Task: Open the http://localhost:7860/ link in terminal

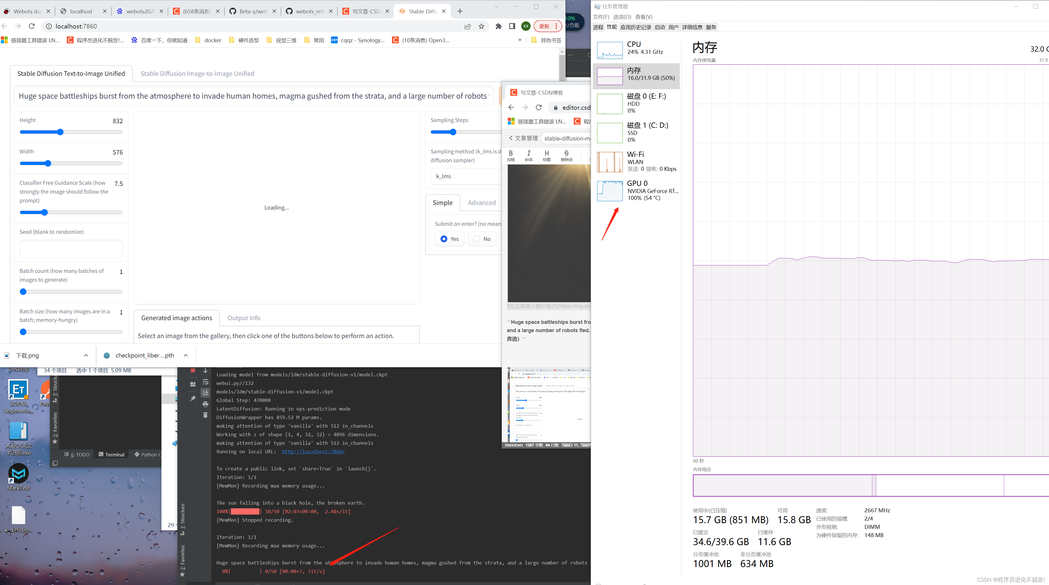Action: pyautogui.click(x=313, y=452)
